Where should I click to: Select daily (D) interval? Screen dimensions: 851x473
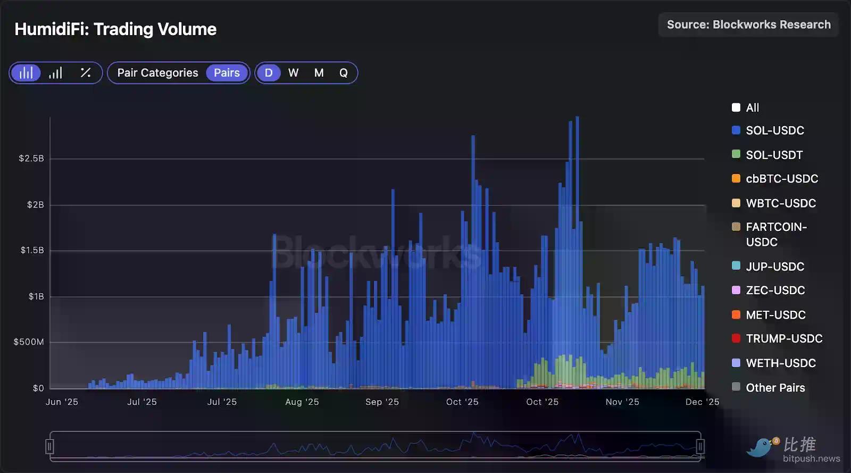pyautogui.click(x=269, y=73)
